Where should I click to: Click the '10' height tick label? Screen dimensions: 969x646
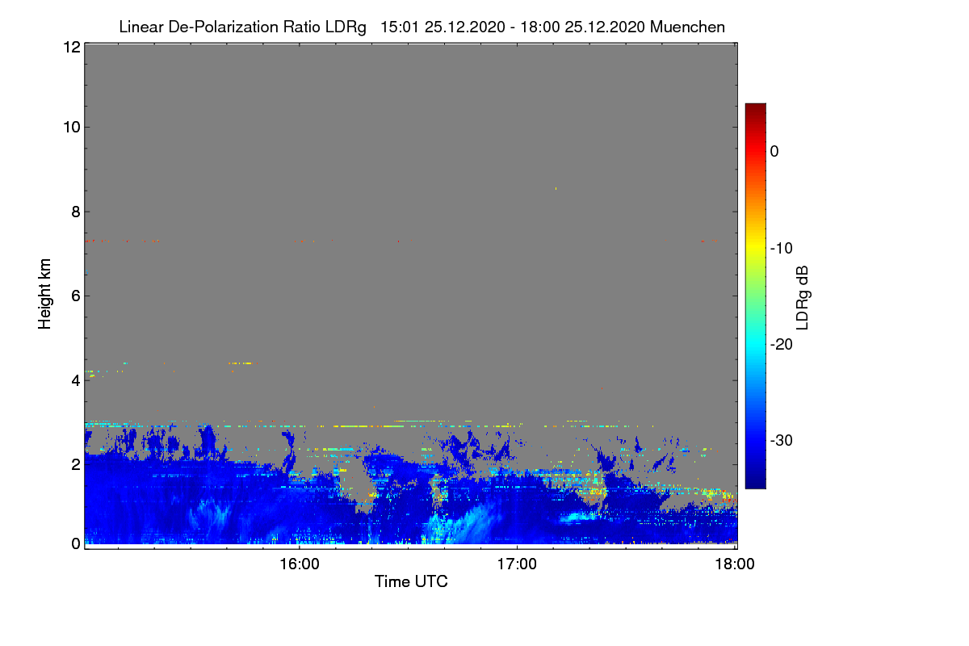70,127
